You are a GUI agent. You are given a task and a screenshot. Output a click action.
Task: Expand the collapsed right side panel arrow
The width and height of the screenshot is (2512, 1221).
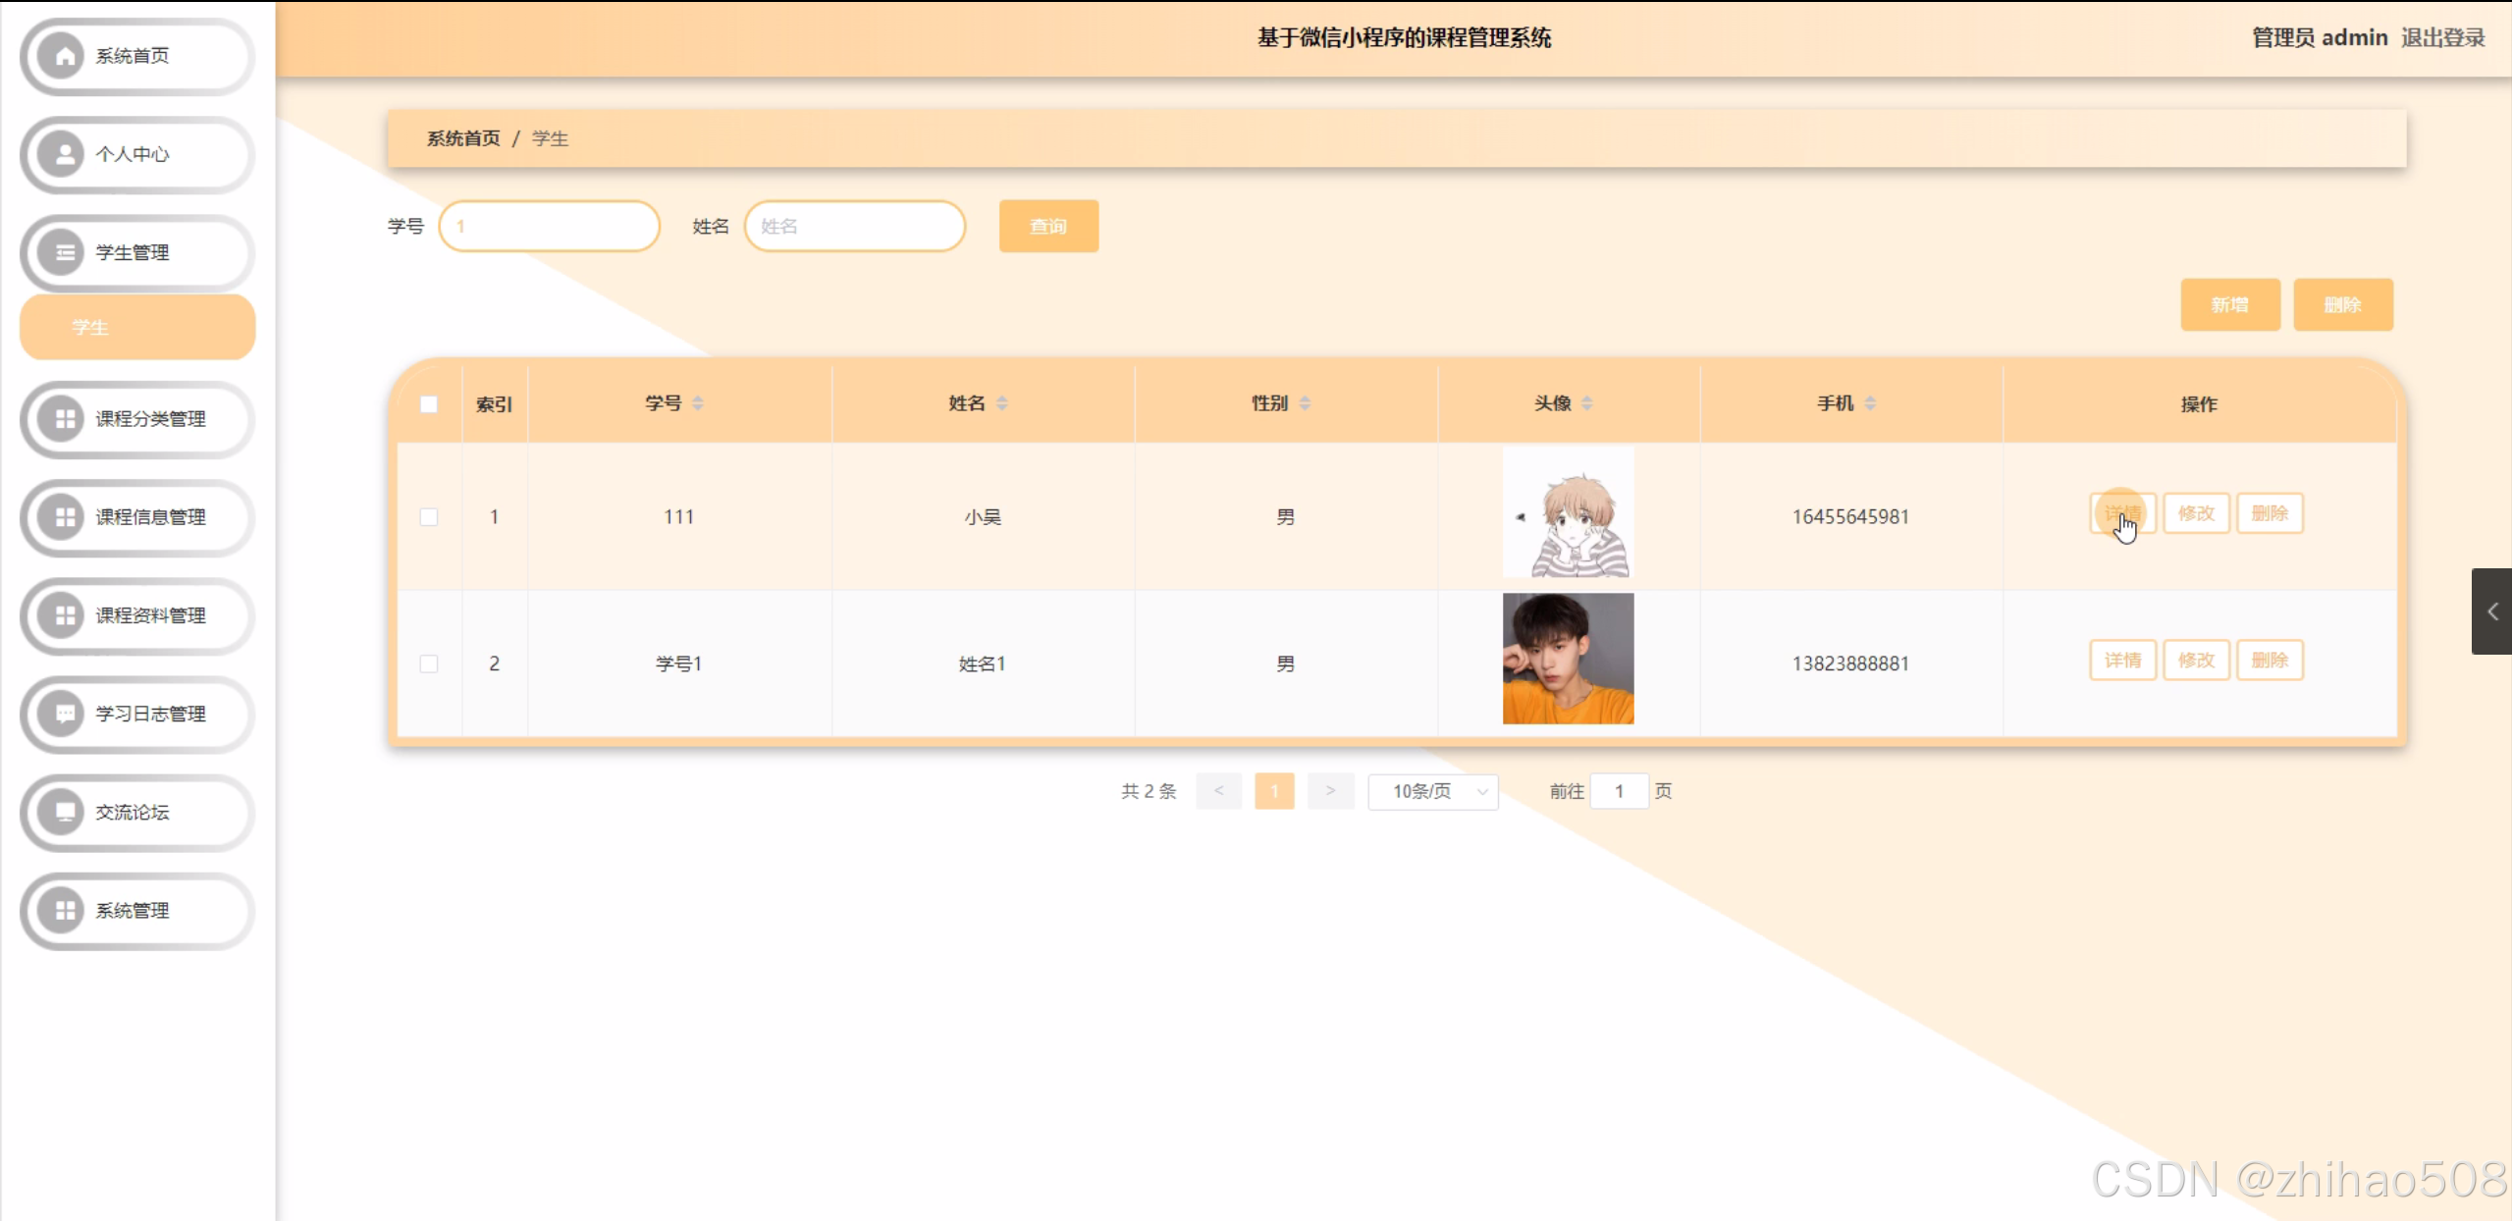click(2491, 611)
